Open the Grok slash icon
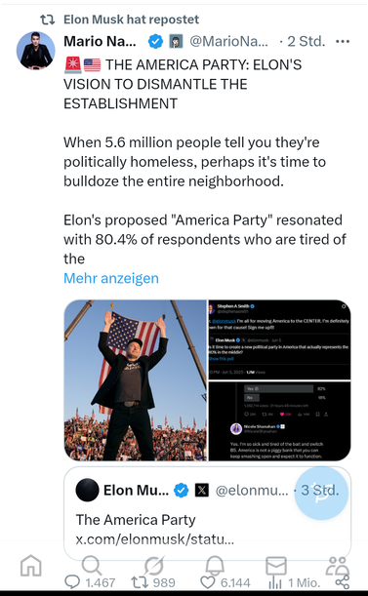This screenshot has width=368, height=596. (x=154, y=565)
